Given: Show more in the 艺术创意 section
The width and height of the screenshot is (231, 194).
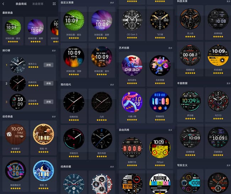Looking at the screenshot, I should click(170, 48).
